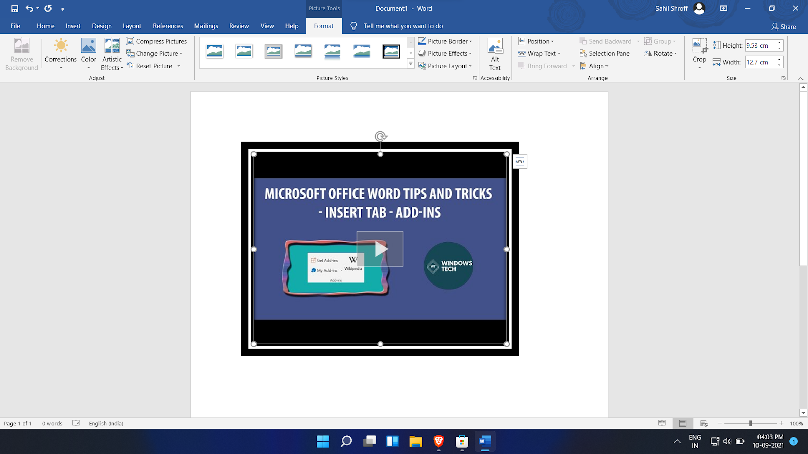Open Reset Picture dropdown arrow
Image resolution: width=808 pixels, height=454 pixels.
[x=179, y=66]
